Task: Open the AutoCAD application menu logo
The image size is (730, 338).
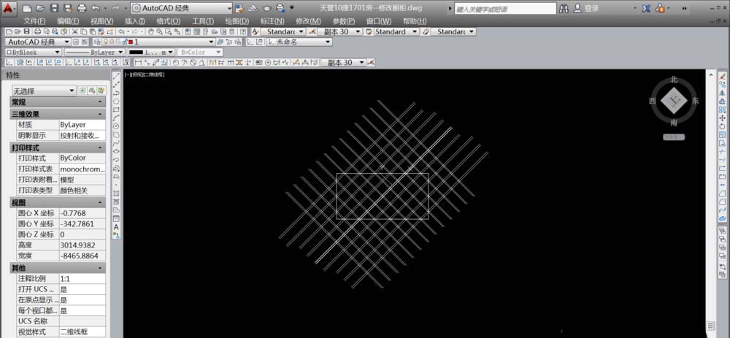Action: click(x=9, y=8)
